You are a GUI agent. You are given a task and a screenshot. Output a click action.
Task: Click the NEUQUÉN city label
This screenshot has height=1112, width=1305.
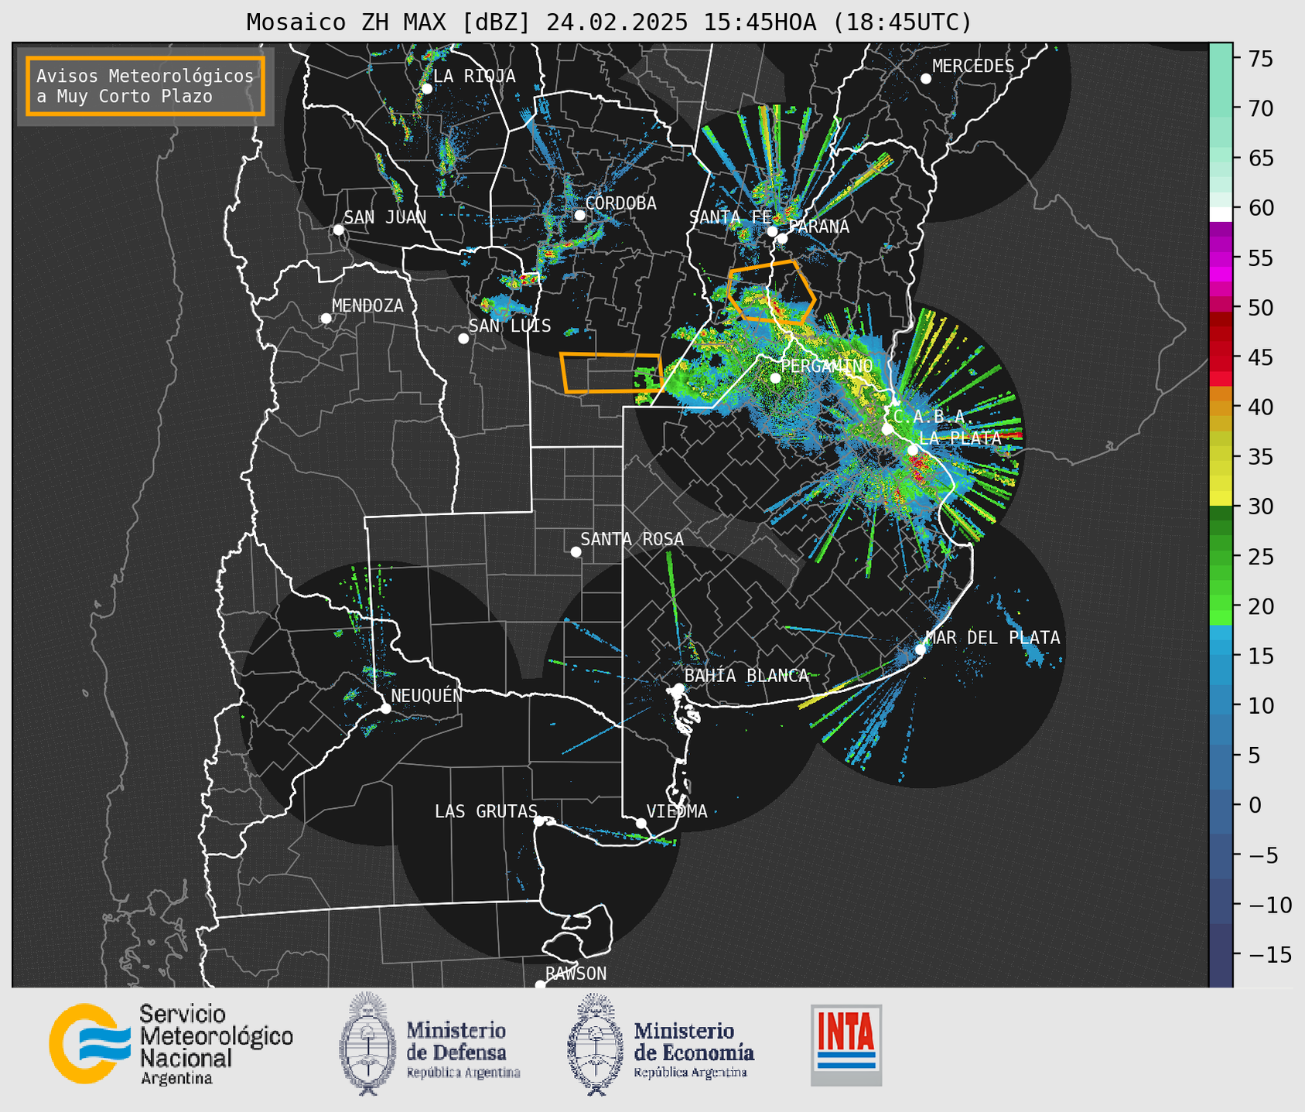pyautogui.click(x=426, y=695)
